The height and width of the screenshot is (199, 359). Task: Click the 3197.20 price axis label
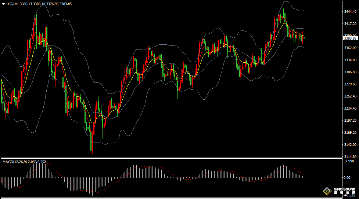click(x=351, y=120)
